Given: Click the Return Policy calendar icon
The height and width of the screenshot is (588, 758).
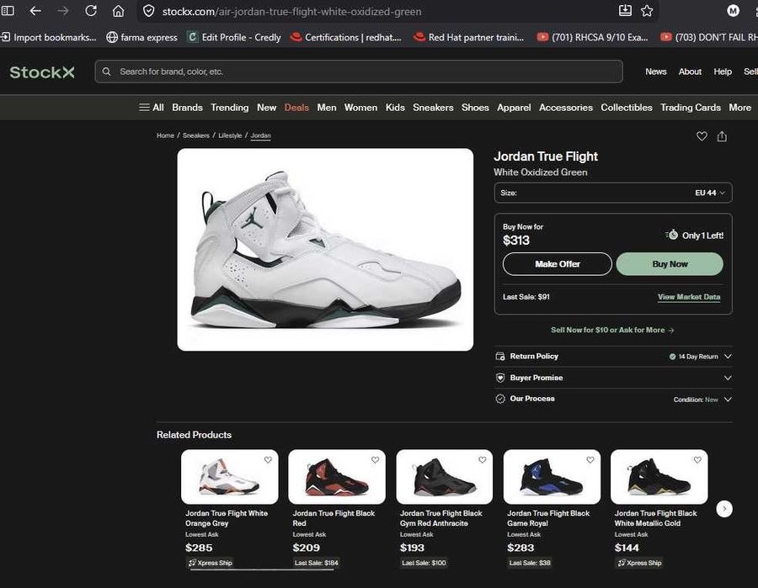Looking at the screenshot, I should pos(500,357).
